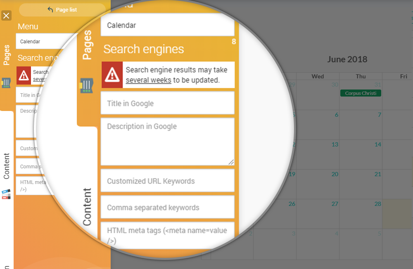
Task: Open the Corpus Christi calendar event
Action: (361, 93)
